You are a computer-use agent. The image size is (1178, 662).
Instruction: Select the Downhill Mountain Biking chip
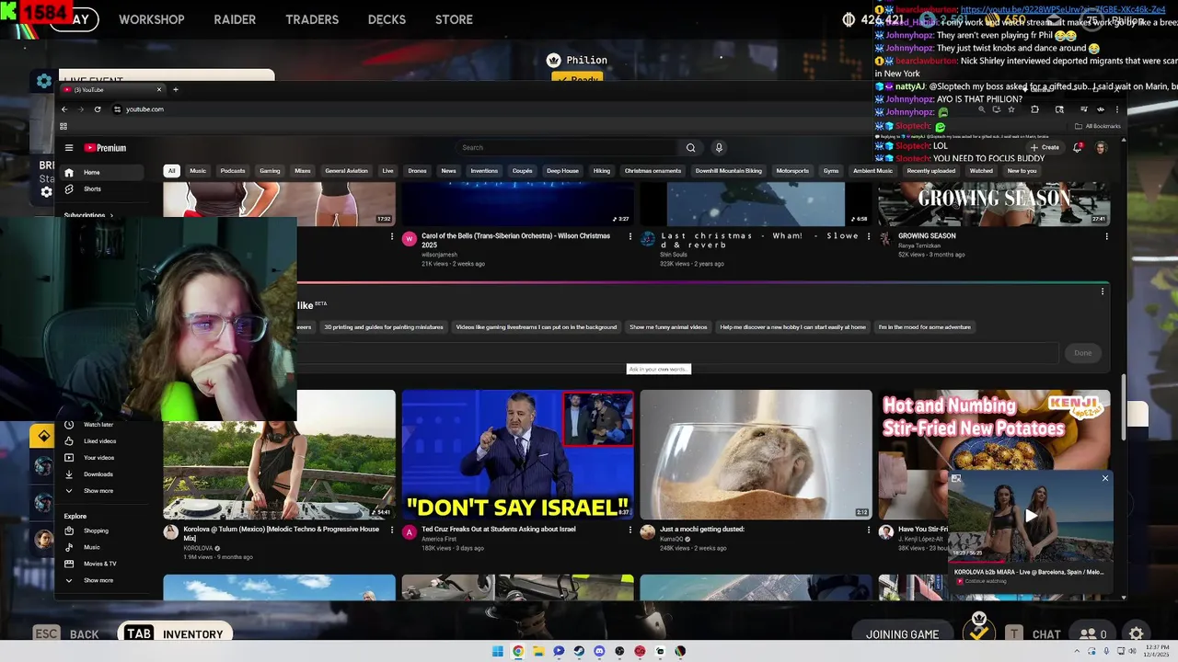pos(729,171)
